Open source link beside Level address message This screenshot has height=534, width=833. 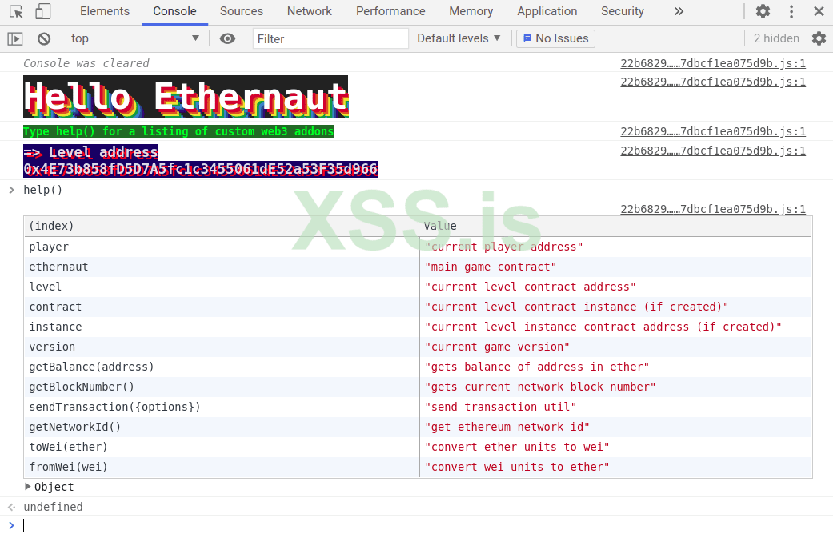(713, 151)
